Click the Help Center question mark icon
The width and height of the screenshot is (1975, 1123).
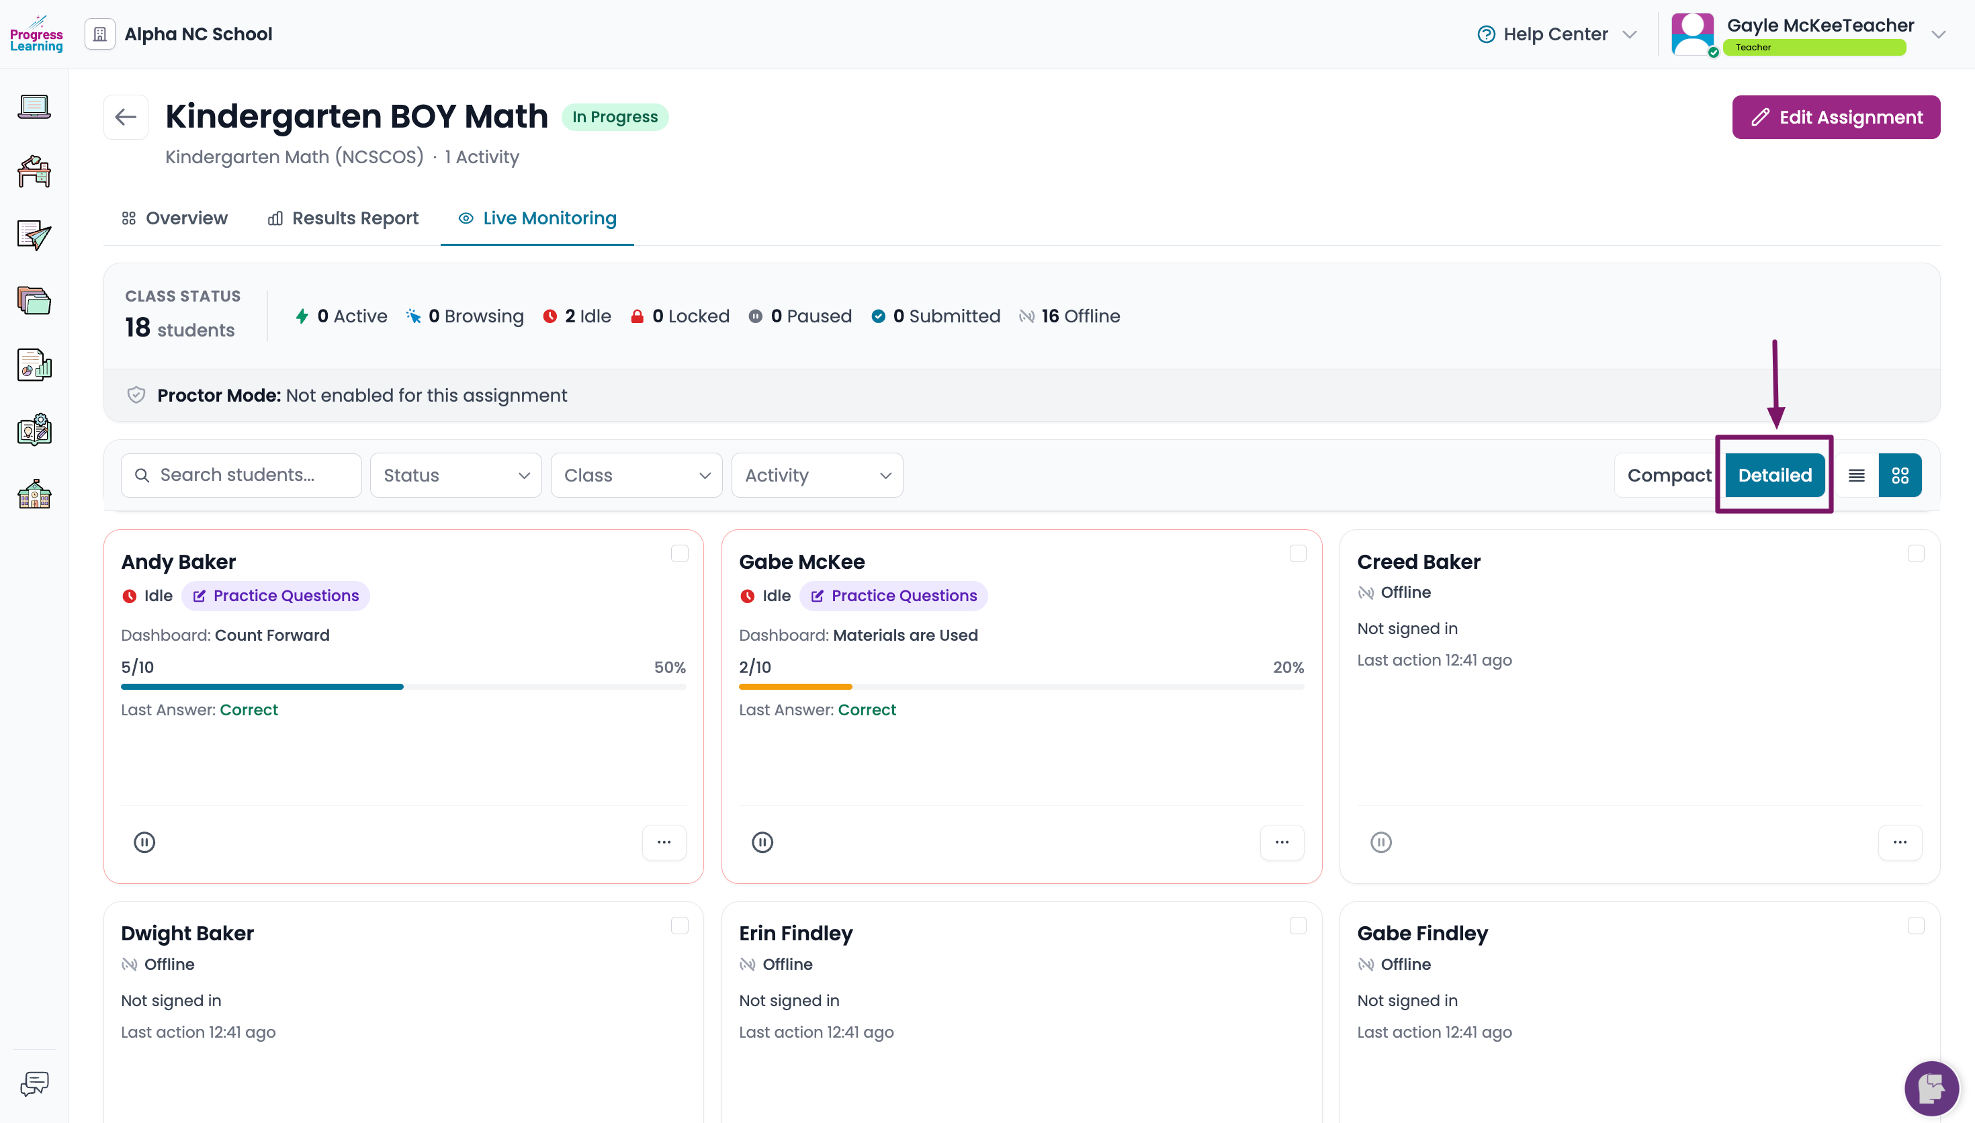(x=1486, y=34)
